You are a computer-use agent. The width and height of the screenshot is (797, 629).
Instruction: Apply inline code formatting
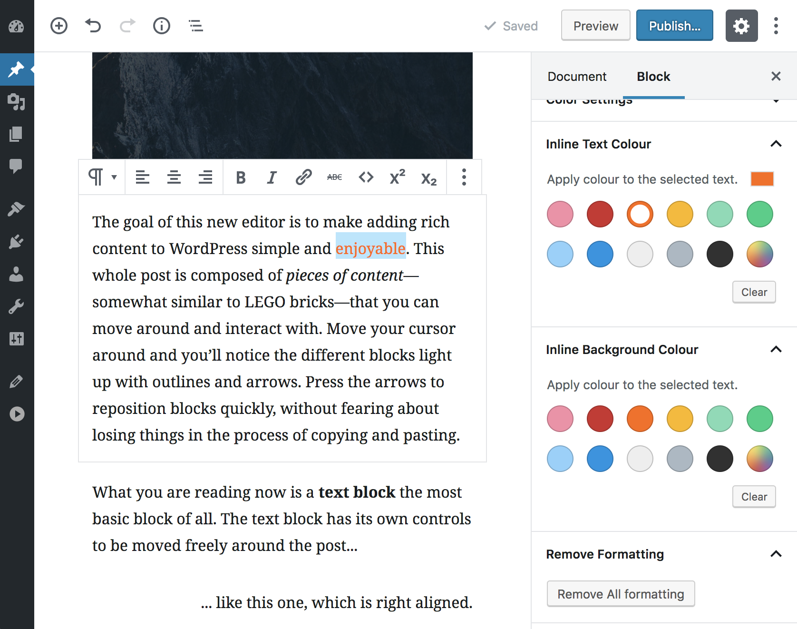coord(366,177)
